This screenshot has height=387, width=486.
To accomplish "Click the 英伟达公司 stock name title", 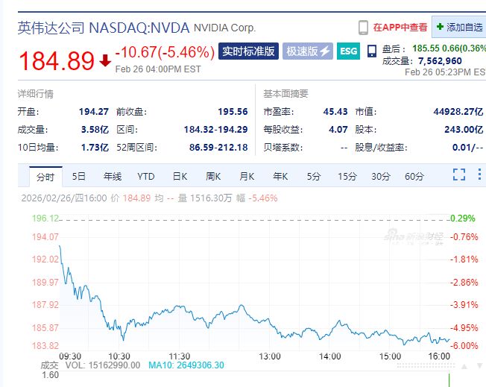I will (51, 28).
